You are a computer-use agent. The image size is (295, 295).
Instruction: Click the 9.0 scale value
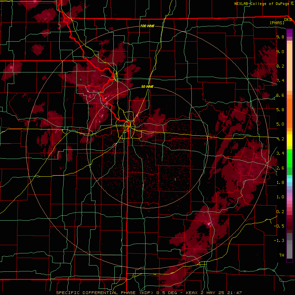(x=280, y=51)
